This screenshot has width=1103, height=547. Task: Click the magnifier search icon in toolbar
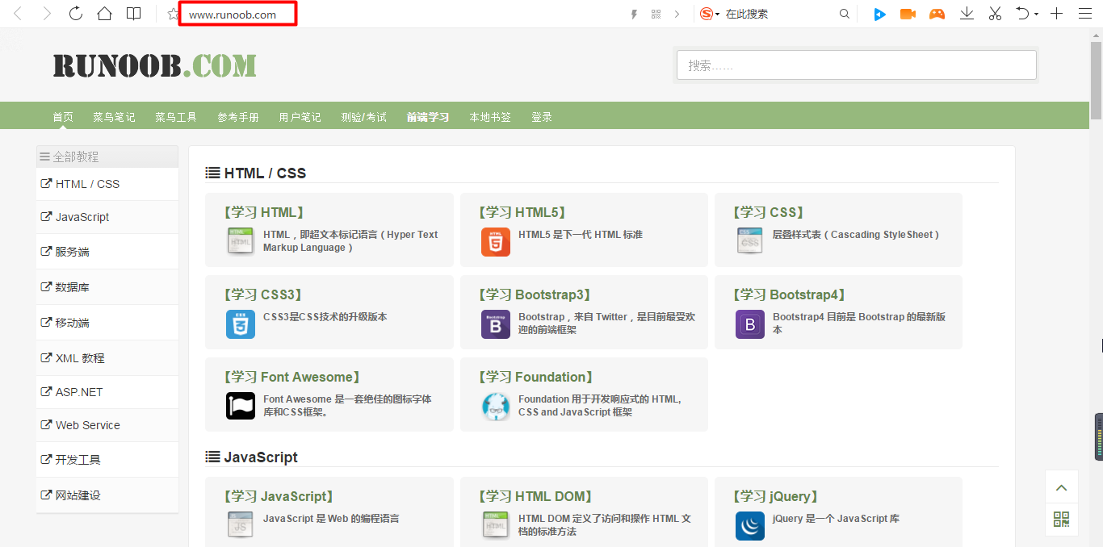pos(845,14)
